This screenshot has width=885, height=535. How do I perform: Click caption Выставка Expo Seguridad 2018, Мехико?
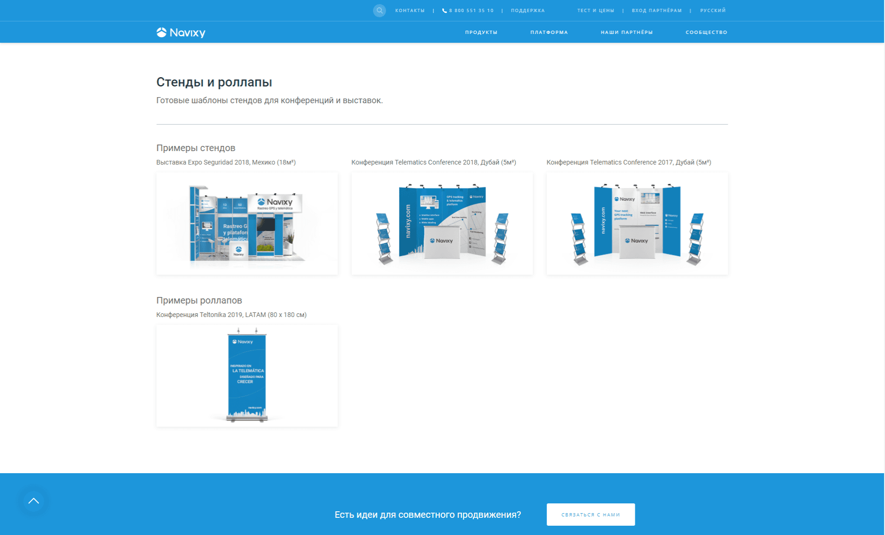pyautogui.click(x=226, y=162)
